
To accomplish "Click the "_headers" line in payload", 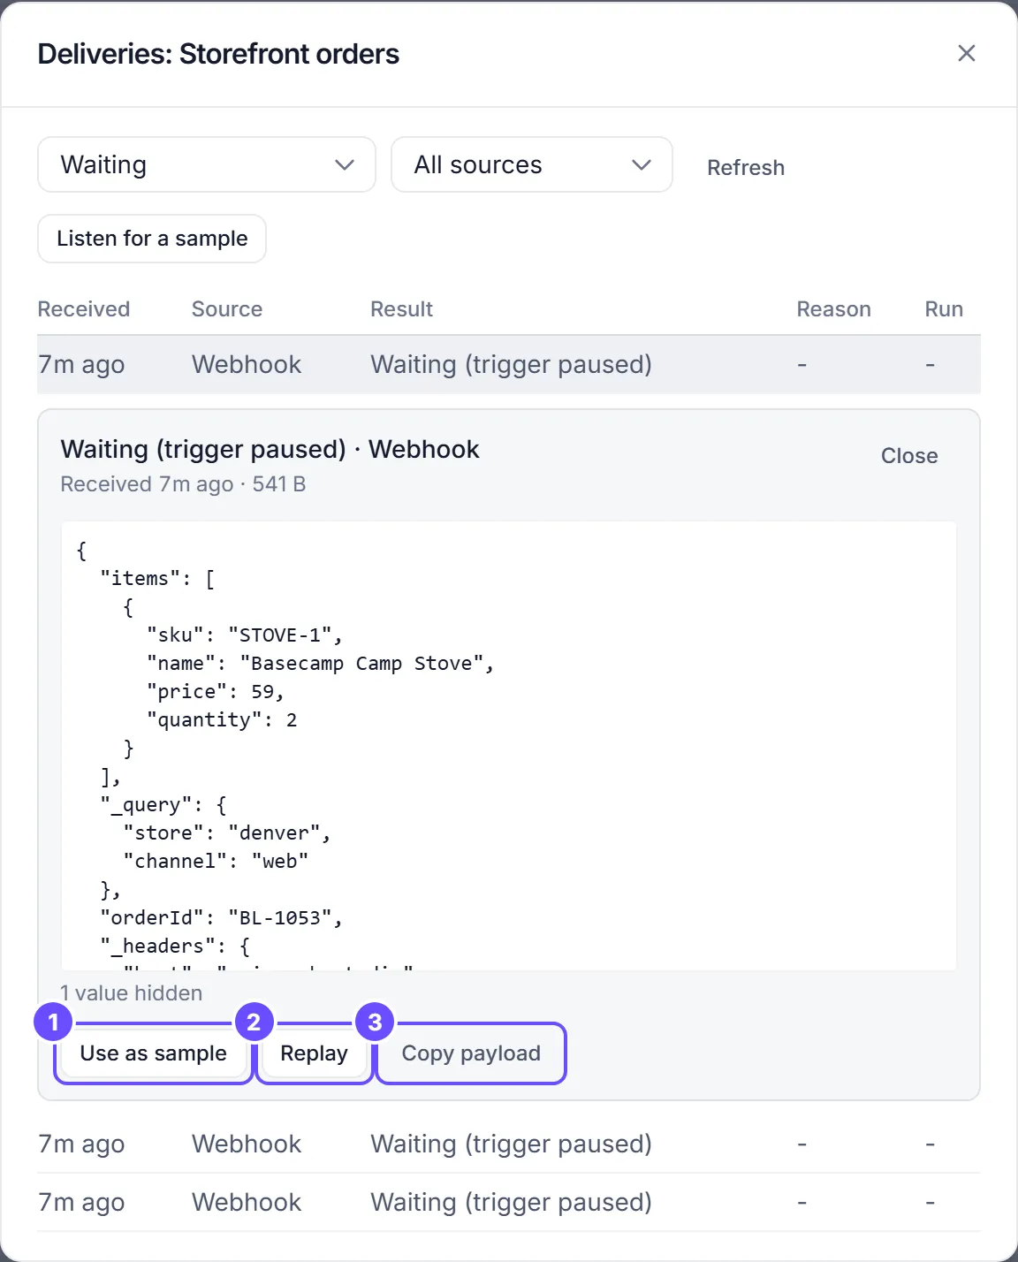I will 175,946.
